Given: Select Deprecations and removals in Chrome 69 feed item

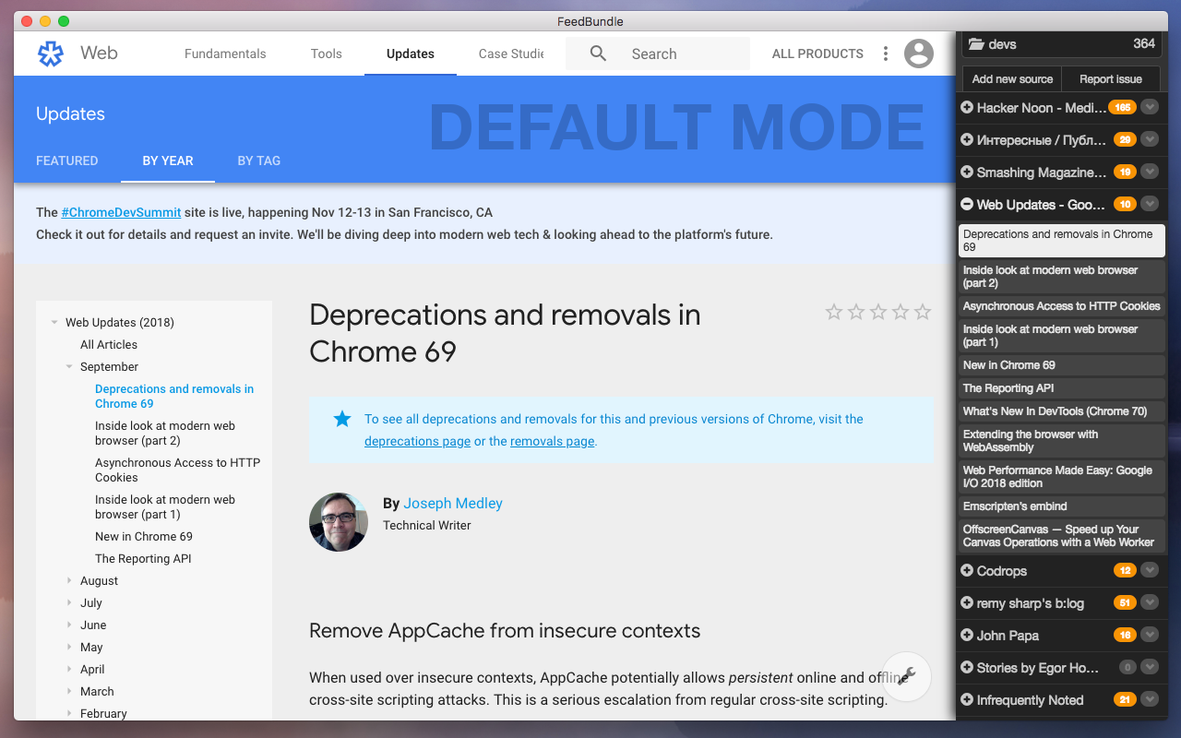Looking at the screenshot, I should 1062,241.
